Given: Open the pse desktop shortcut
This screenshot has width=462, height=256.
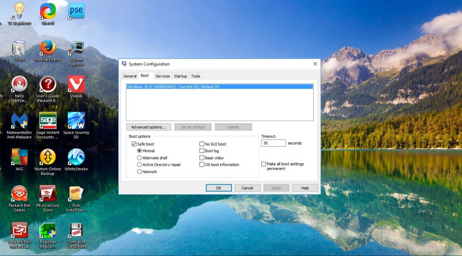Looking at the screenshot, I should pyautogui.click(x=76, y=11).
